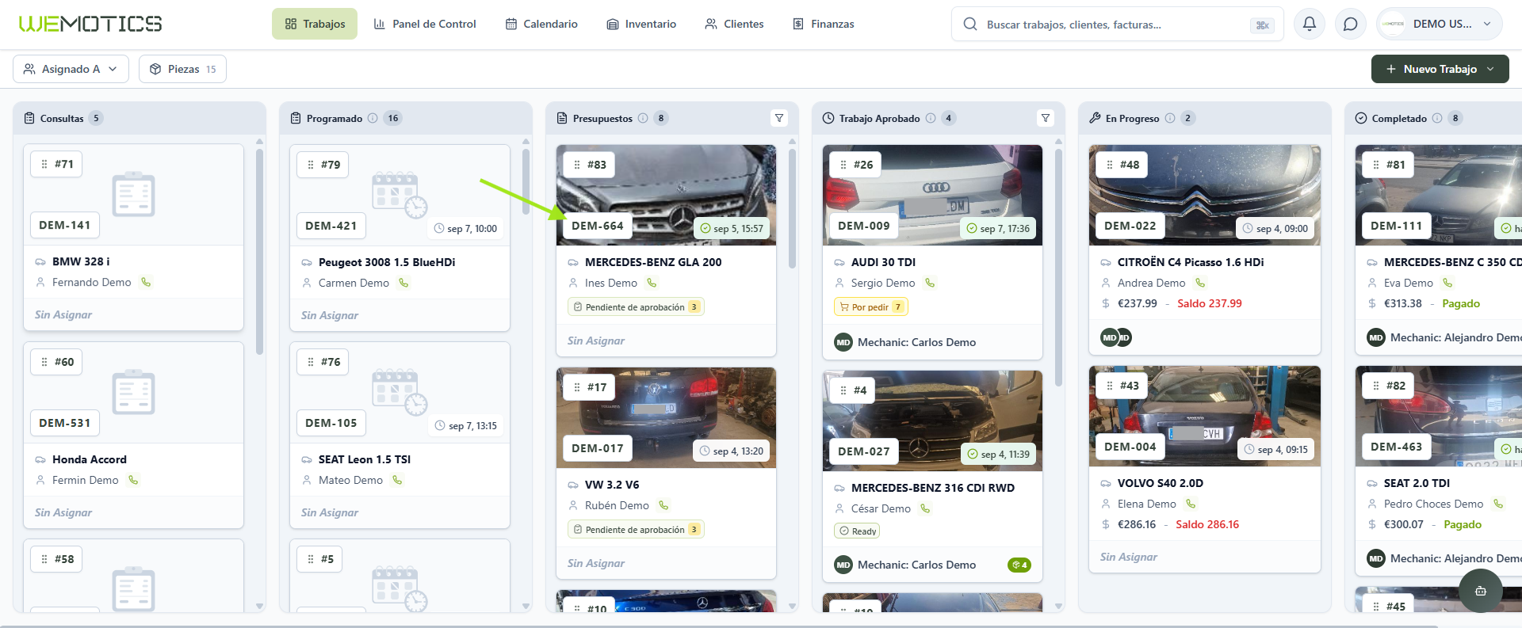Click the drag handle on card #83
The image size is (1522, 628).
click(577, 165)
